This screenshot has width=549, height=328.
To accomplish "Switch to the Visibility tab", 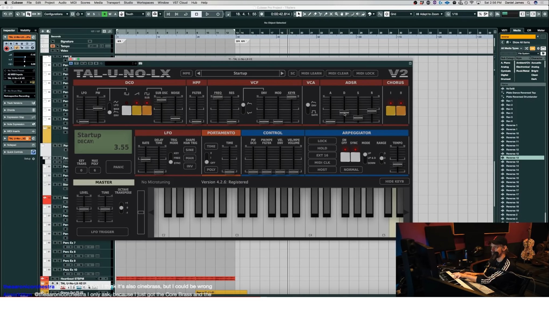I will 25,30.
